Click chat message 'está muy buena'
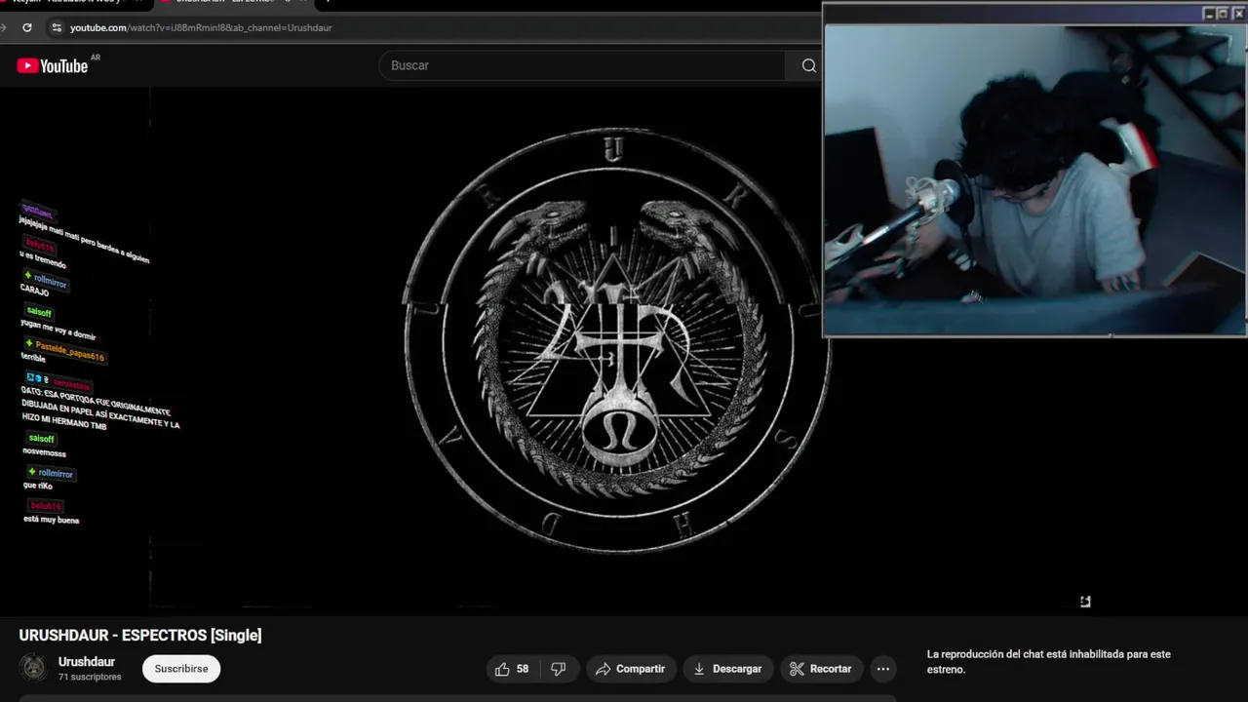 tap(51, 520)
